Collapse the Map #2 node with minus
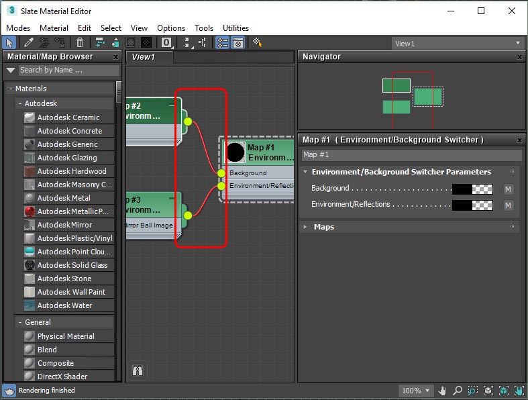The image size is (528, 400). click(x=172, y=105)
